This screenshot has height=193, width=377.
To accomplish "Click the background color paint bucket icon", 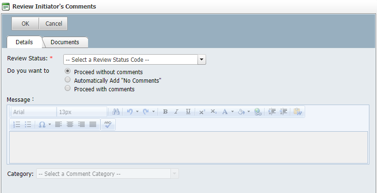I will (241, 112).
